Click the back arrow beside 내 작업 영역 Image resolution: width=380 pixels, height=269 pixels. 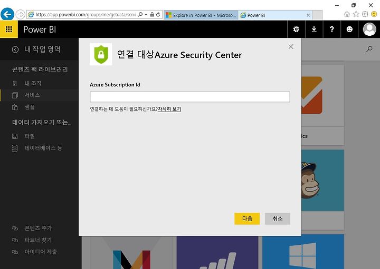coord(15,49)
